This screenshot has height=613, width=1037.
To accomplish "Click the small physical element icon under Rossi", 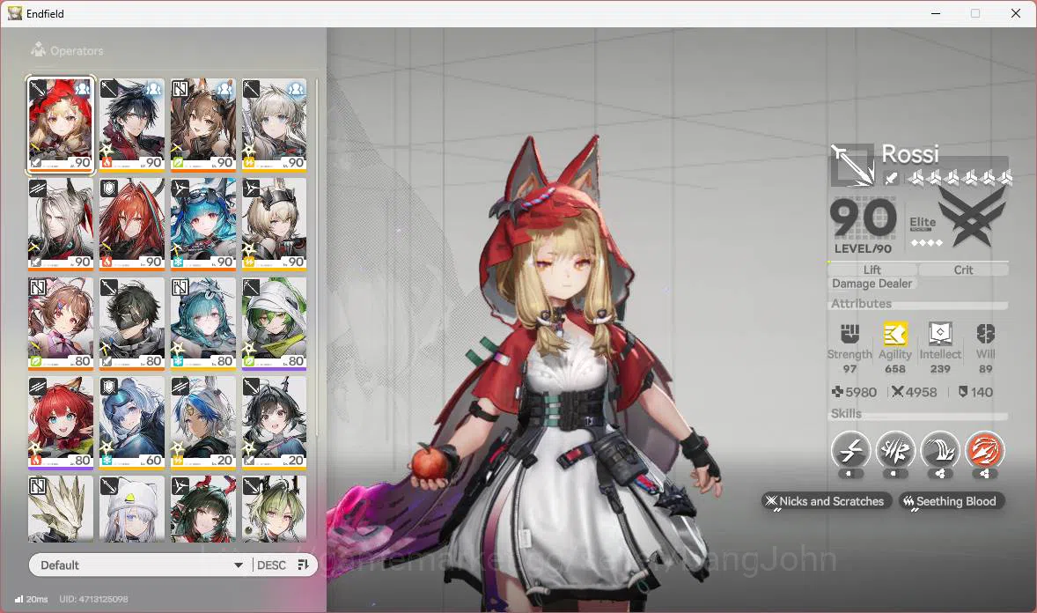I will (x=891, y=177).
